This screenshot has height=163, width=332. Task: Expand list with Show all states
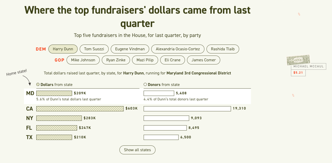click(x=137, y=150)
